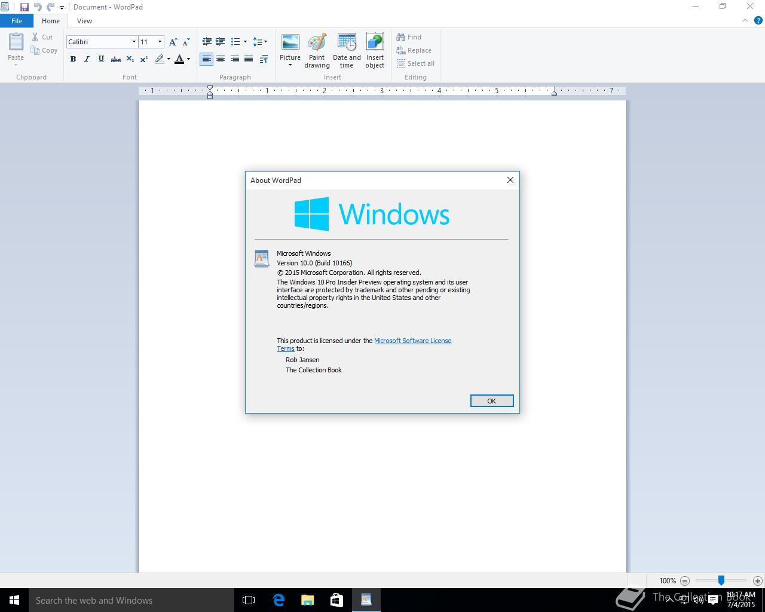Click Zoom out minus button
The image size is (765, 612).
[685, 581]
